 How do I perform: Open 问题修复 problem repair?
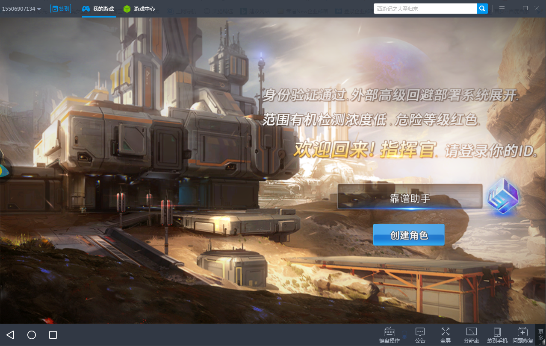coord(523,335)
